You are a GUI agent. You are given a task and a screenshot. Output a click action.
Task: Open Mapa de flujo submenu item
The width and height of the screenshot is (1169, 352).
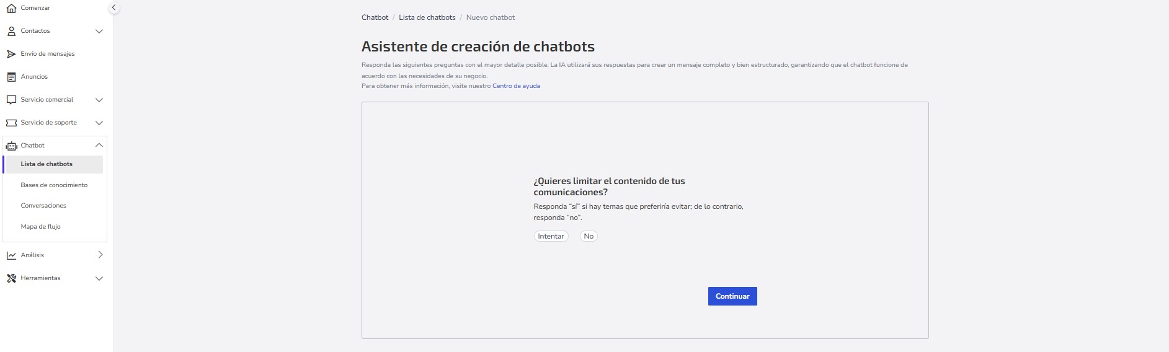(x=40, y=227)
